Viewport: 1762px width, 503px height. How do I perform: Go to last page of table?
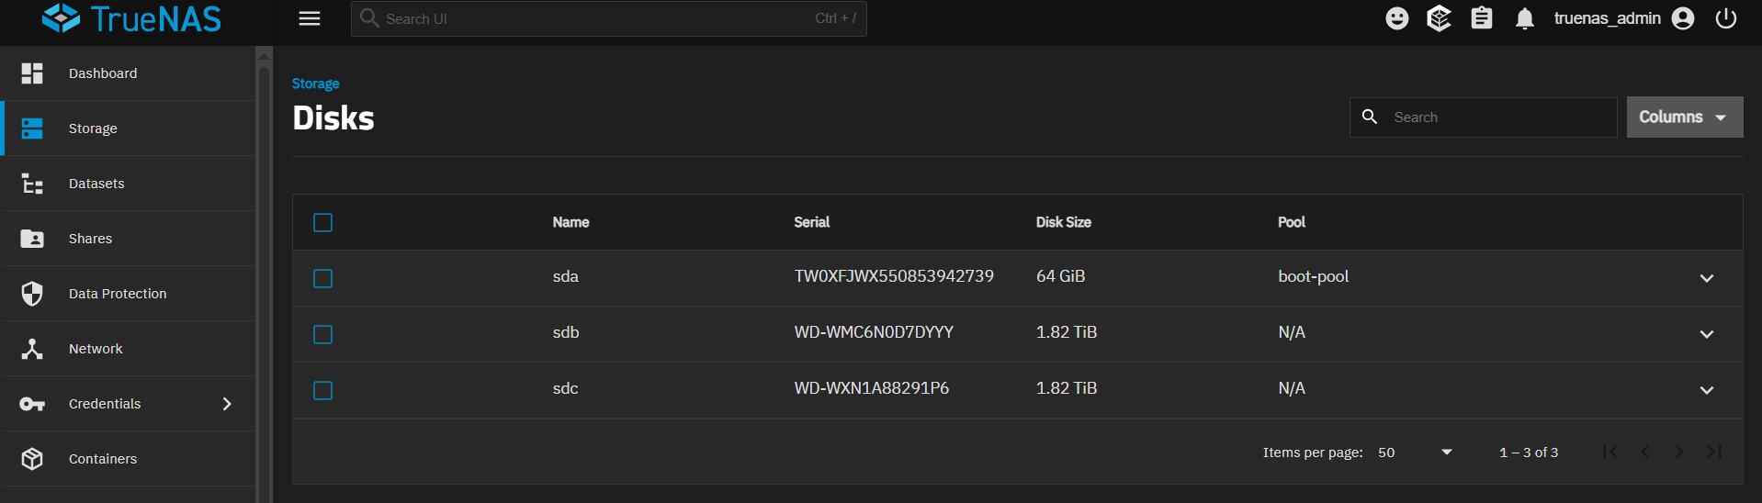pos(1714,452)
